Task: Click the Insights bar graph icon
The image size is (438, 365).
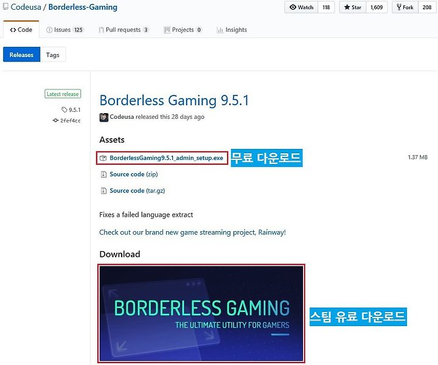Action: (x=220, y=30)
